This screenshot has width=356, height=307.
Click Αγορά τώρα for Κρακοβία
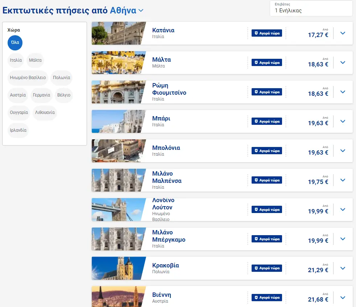[x=267, y=268]
